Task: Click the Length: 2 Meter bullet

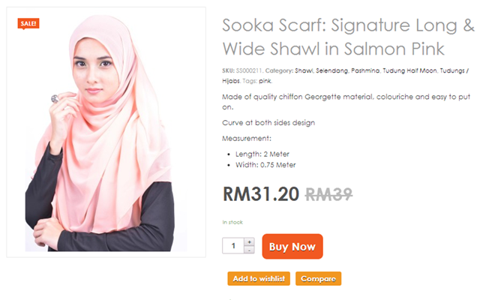Action: click(x=262, y=154)
